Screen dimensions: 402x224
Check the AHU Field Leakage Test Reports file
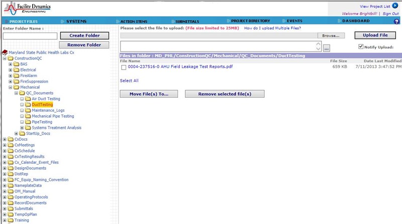(x=124, y=67)
